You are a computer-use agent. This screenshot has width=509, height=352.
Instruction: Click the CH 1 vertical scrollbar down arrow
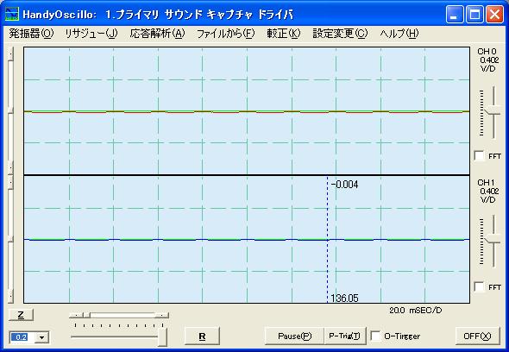(x=11, y=296)
